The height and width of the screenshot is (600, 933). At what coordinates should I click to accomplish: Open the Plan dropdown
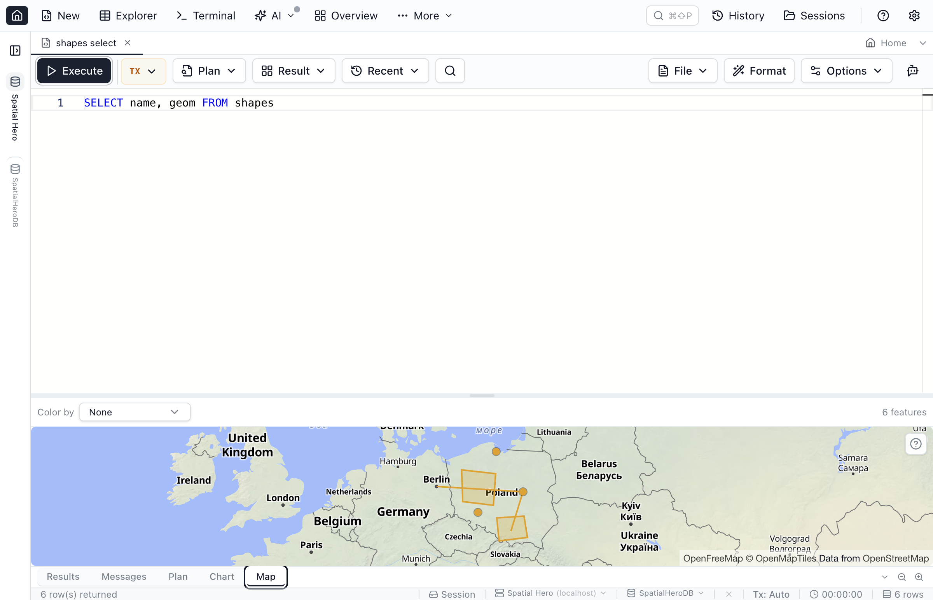[209, 71]
